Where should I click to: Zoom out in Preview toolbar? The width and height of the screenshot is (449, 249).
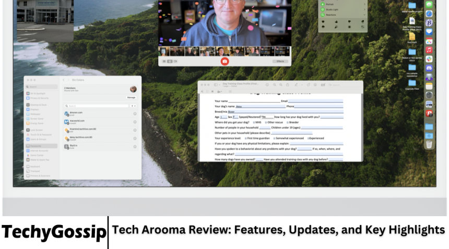coord(274,85)
